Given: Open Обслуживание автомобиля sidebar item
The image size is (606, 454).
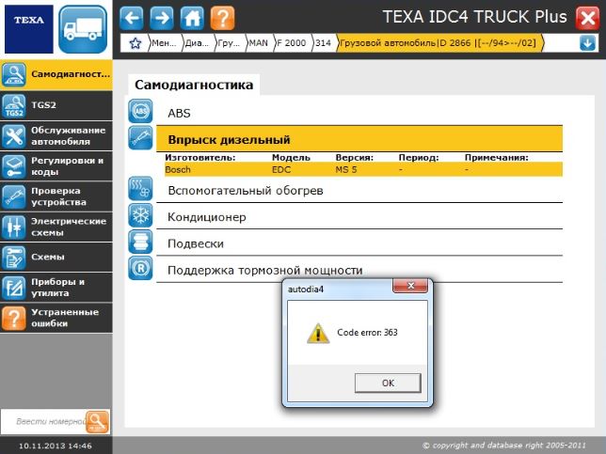Looking at the screenshot, I should (x=56, y=136).
